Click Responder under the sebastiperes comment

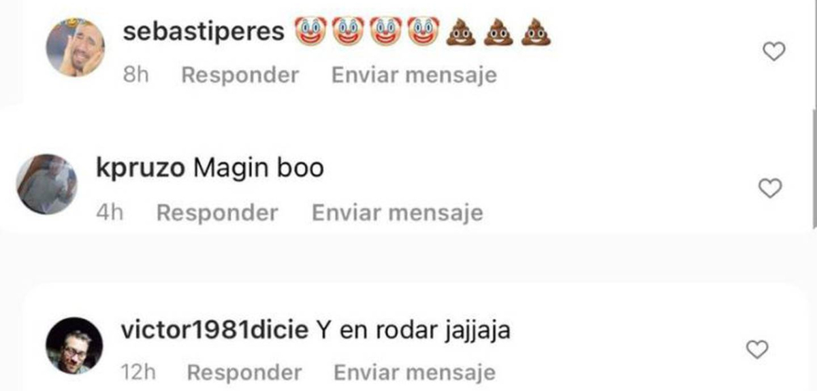(240, 75)
